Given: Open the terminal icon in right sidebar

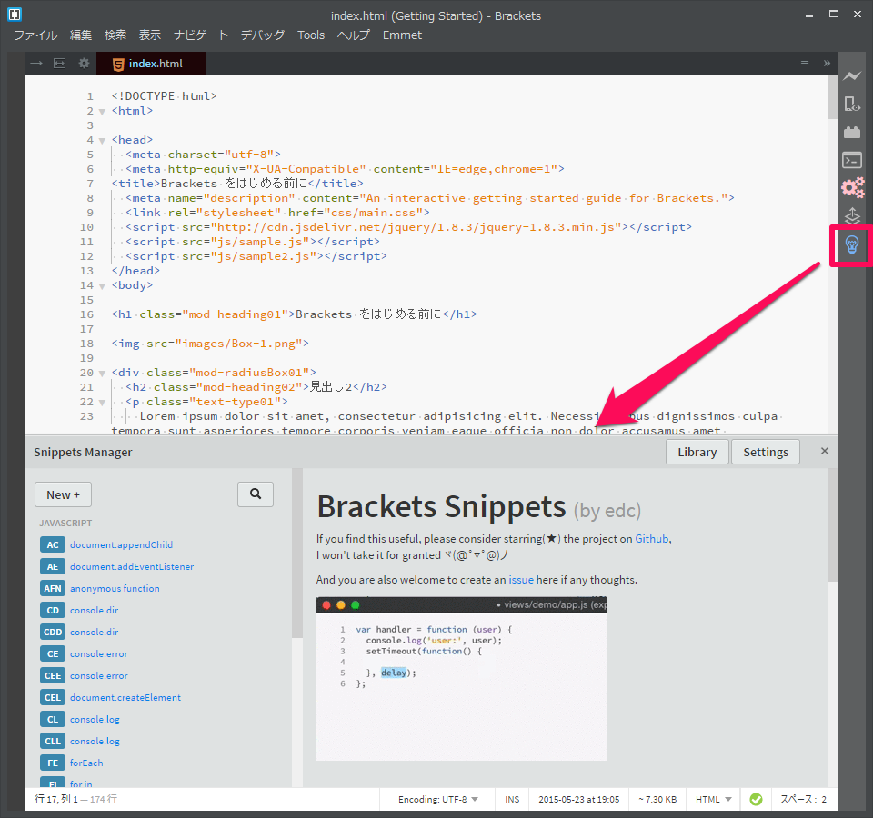Looking at the screenshot, I should click(x=852, y=160).
